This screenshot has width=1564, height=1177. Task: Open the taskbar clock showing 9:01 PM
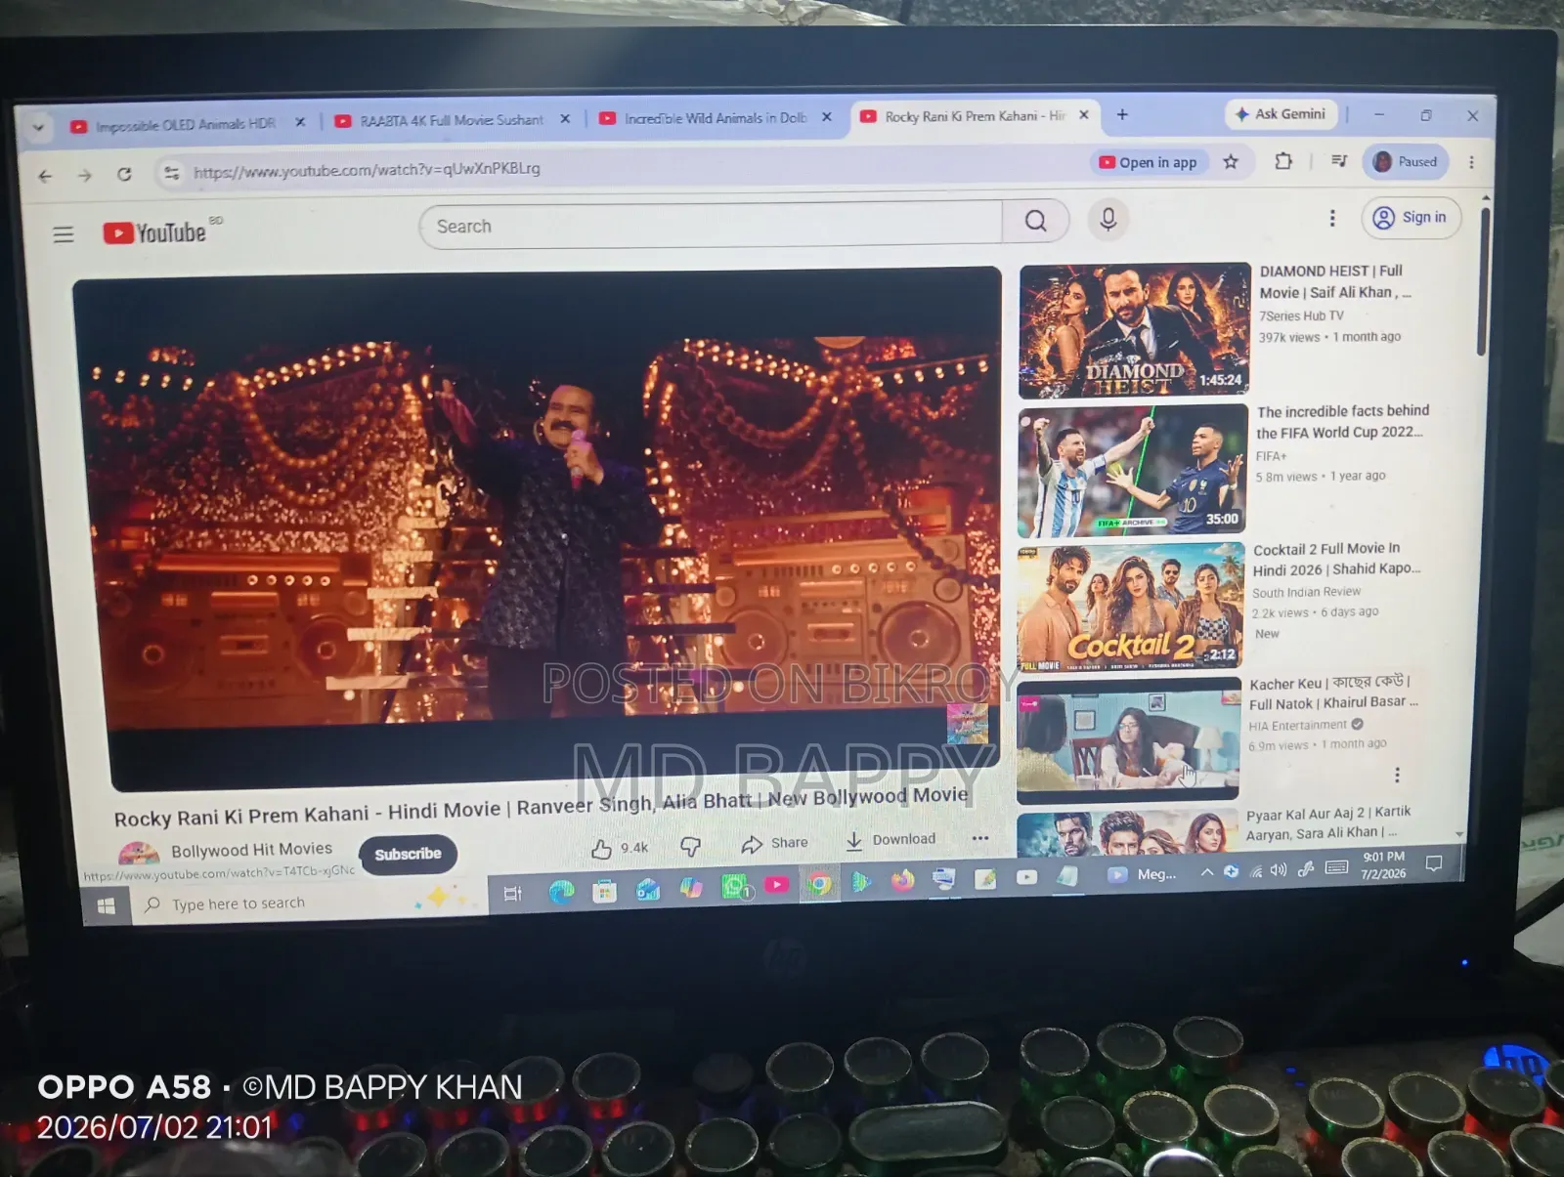click(x=1383, y=865)
